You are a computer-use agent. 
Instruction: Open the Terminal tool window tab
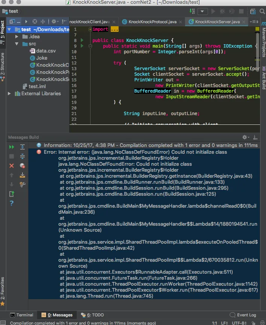(21, 315)
